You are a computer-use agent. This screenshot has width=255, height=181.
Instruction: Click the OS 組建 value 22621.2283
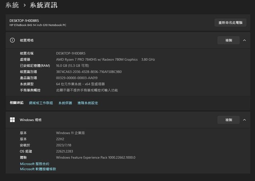pos(65,151)
